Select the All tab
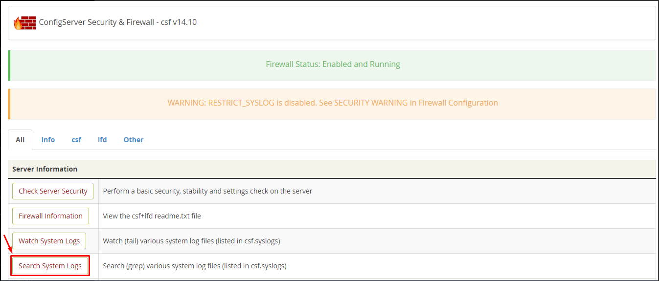The width and height of the screenshot is (659, 281). tap(20, 140)
